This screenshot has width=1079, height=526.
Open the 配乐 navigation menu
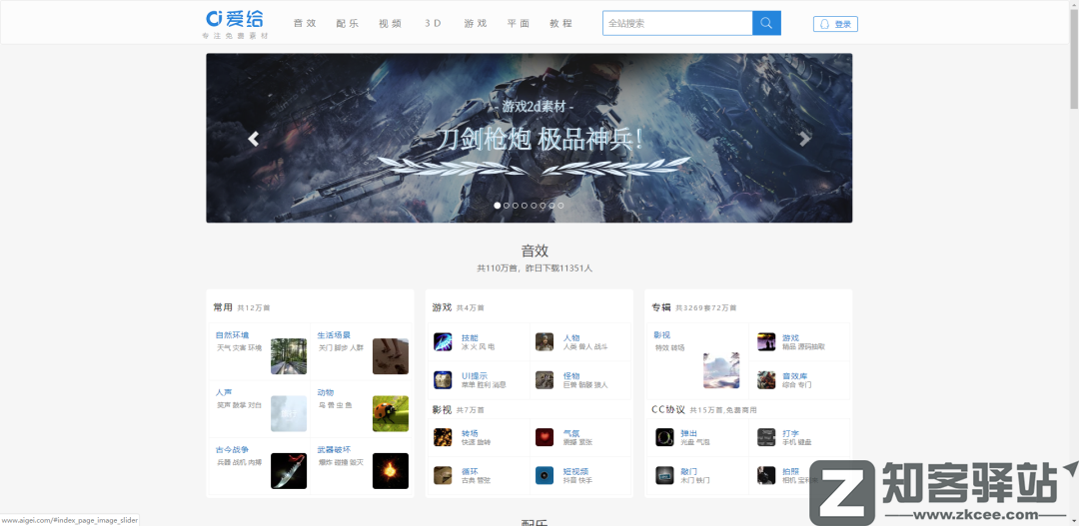[x=348, y=23]
